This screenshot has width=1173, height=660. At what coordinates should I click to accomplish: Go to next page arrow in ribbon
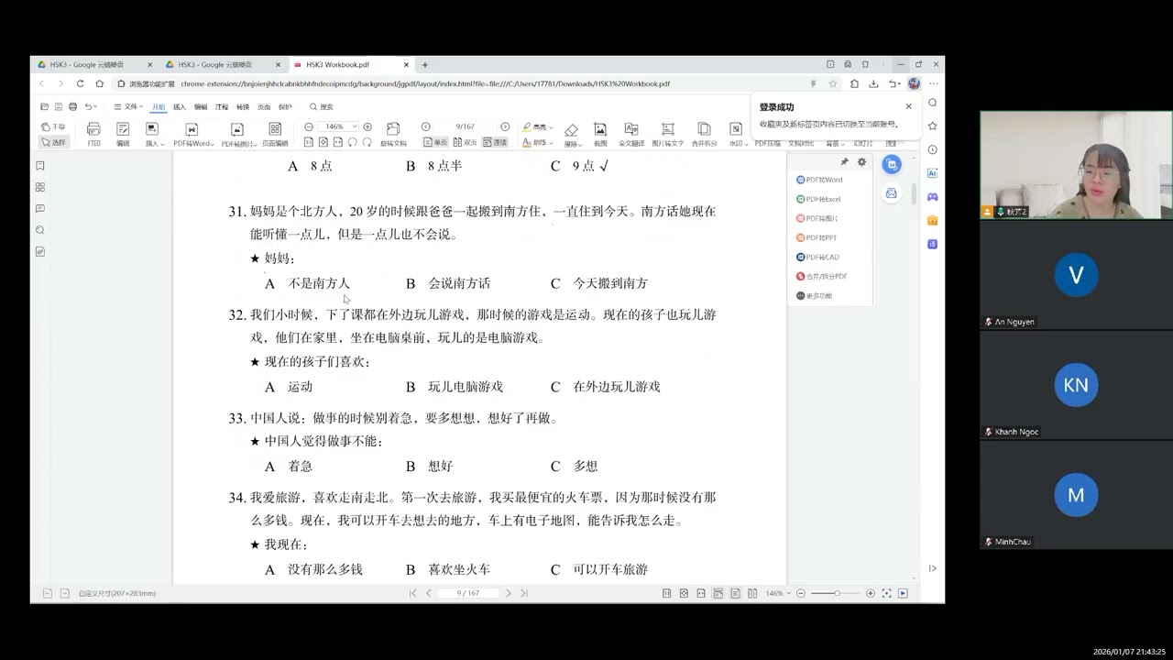(505, 126)
